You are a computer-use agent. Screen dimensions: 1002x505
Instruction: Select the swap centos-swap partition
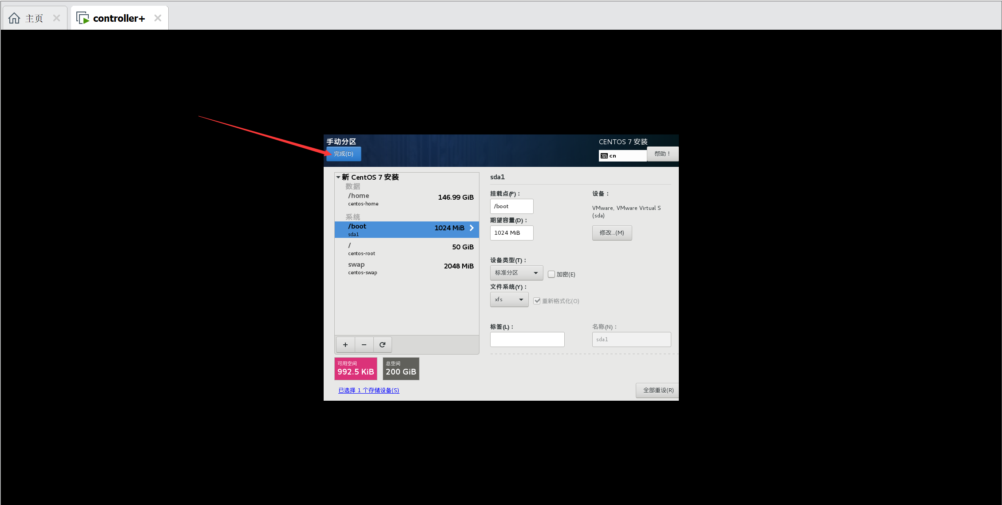407,268
